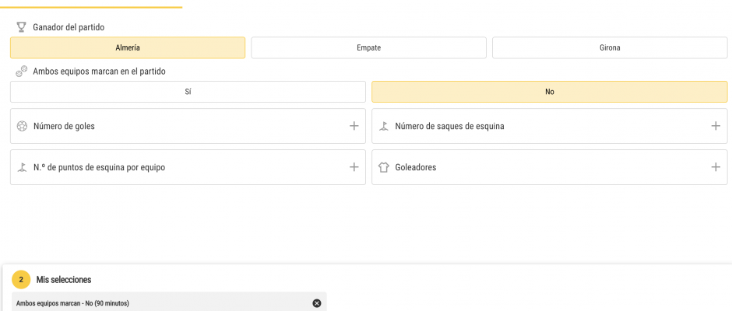Choose Empate as match result

click(x=369, y=47)
